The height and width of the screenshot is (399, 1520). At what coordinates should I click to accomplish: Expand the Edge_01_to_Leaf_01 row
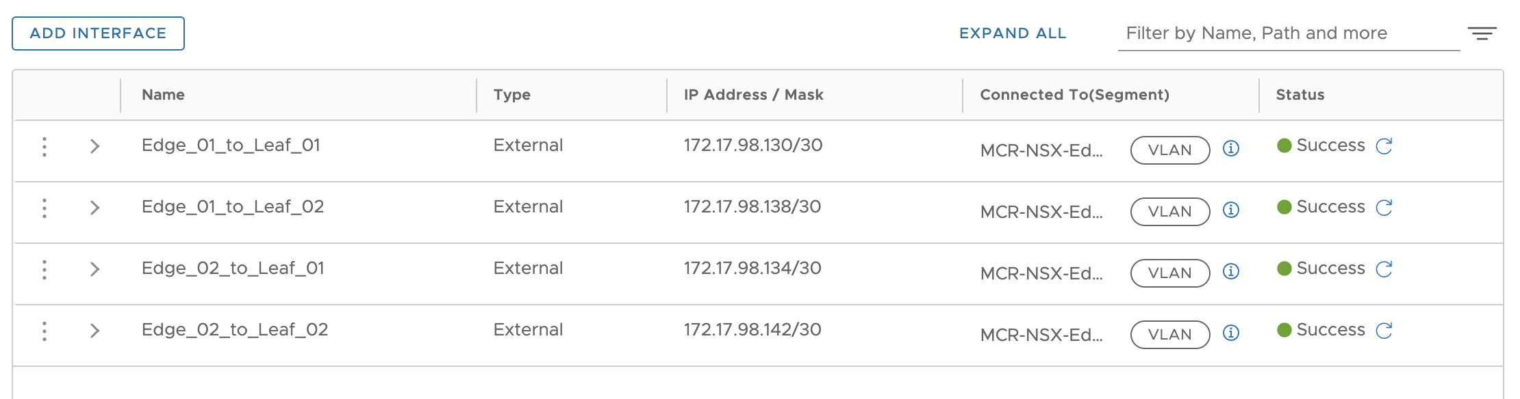click(x=94, y=146)
